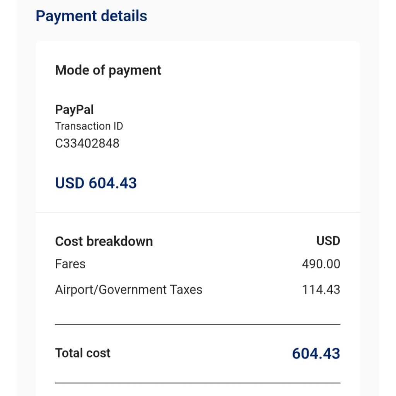Click the gray page margin right of the card
Image resolution: width=396 pixels, height=396 pixels.
(369, 193)
